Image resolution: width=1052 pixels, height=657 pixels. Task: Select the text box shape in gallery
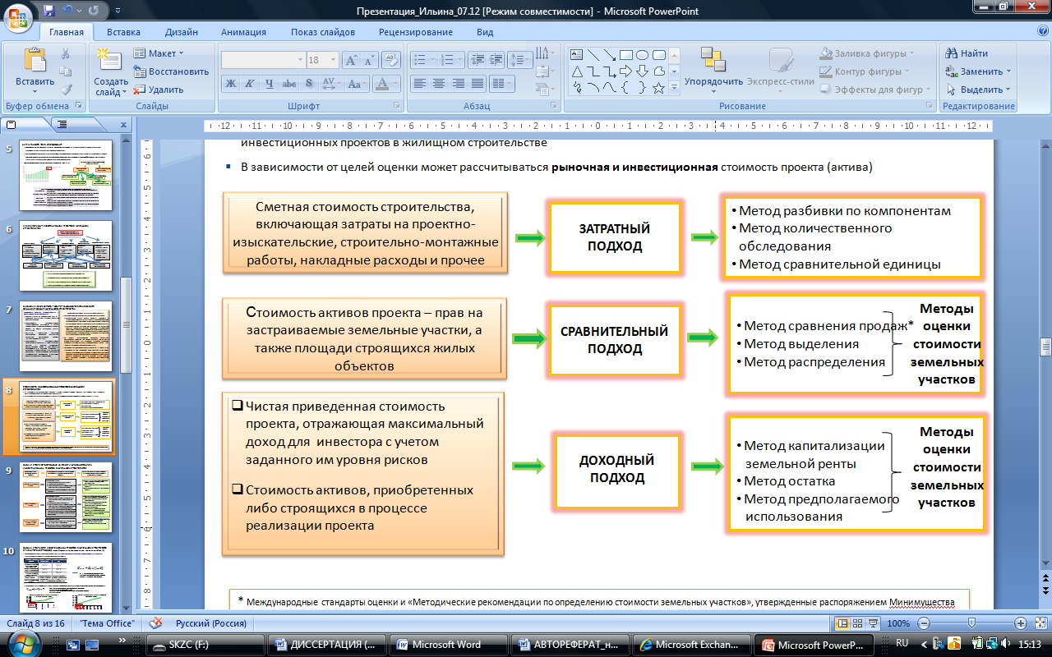click(x=576, y=55)
